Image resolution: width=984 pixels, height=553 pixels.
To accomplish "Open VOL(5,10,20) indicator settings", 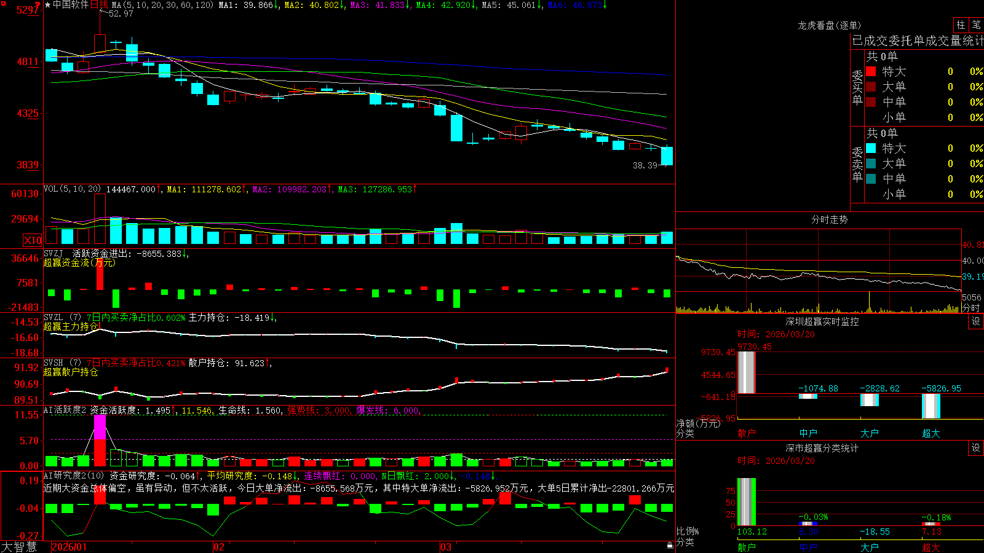I will (x=72, y=189).
